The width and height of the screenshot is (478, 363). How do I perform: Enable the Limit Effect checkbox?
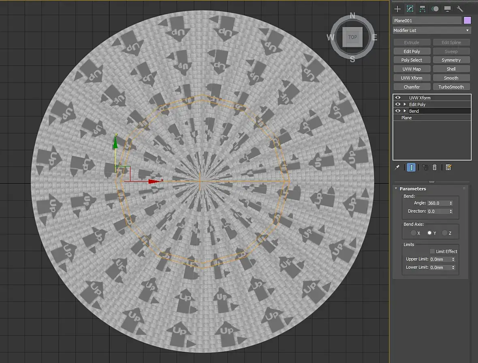[432, 251]
